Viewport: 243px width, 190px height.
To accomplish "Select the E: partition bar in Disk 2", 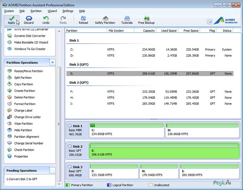I will pyautogui.click(x=164, y=150).
